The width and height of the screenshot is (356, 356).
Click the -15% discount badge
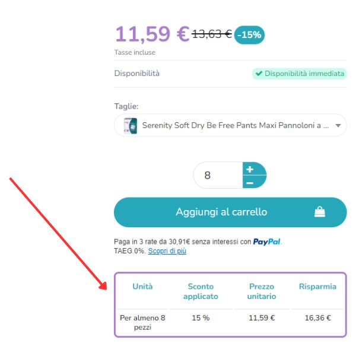pos(249,35)
